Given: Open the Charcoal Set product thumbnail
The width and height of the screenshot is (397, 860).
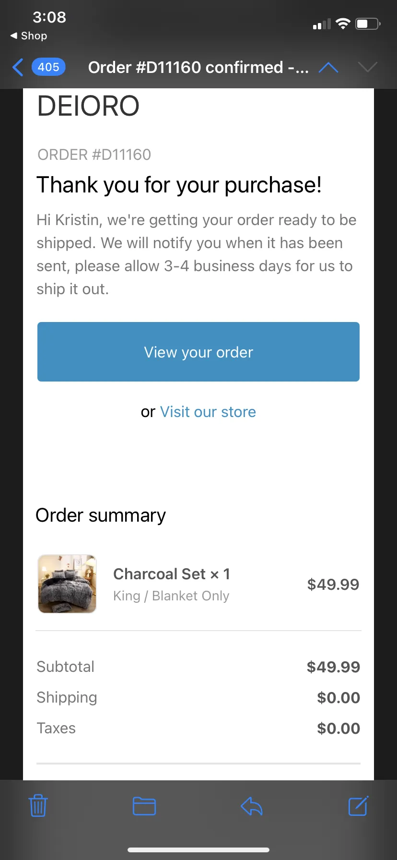Looking at the screenshot, I should (67, 584).
